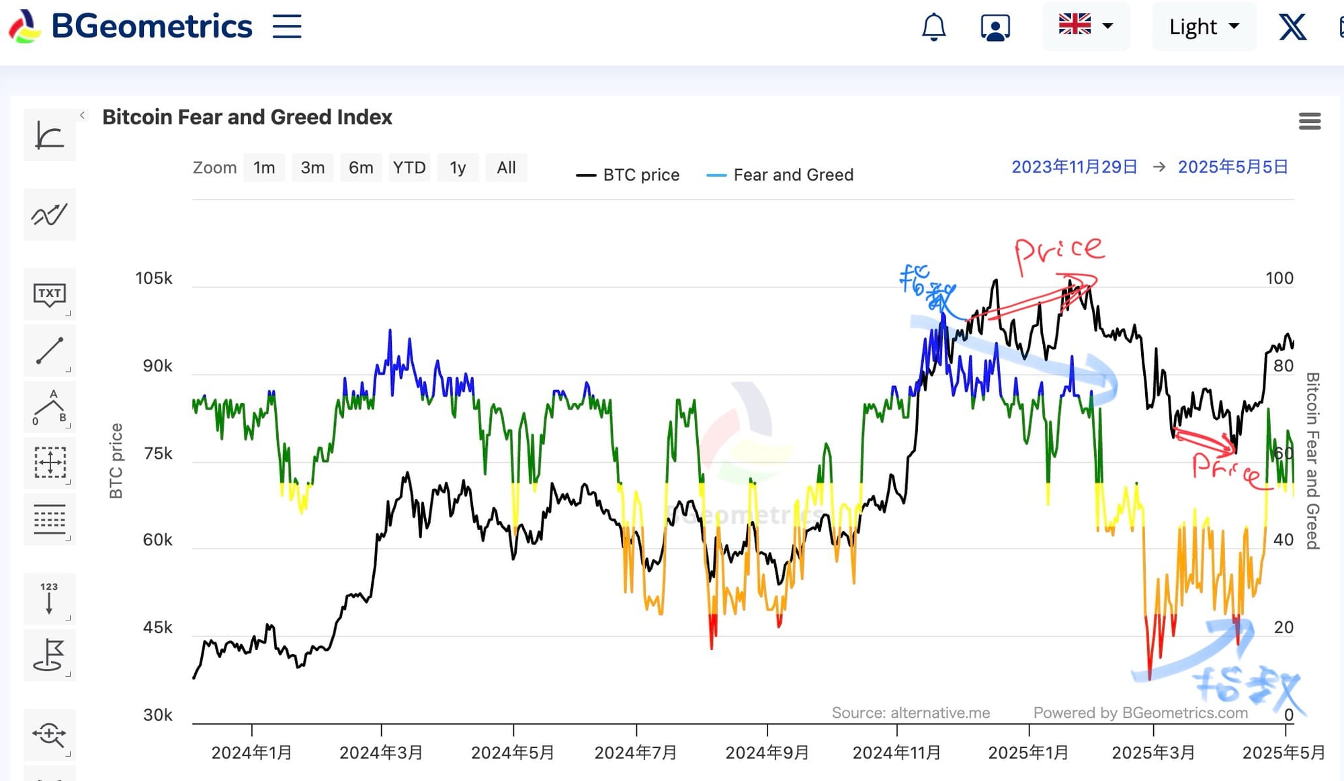The height and width of the screenshot is (781, 1344).
Task: Click the BGeometrics logo link
Action: 131,27
